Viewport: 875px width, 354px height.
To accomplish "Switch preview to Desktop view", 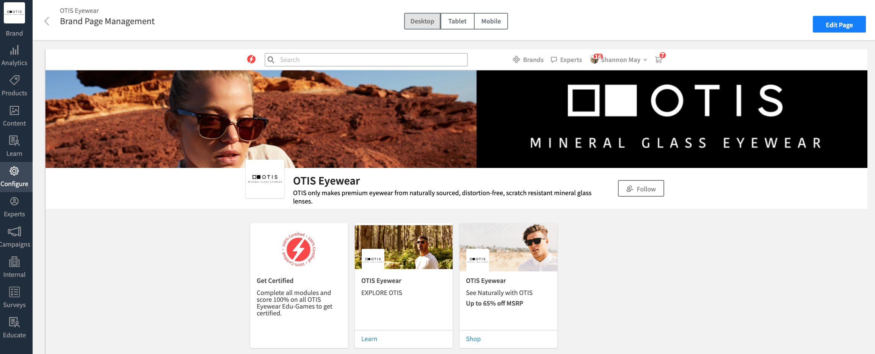I will [422, 21].
